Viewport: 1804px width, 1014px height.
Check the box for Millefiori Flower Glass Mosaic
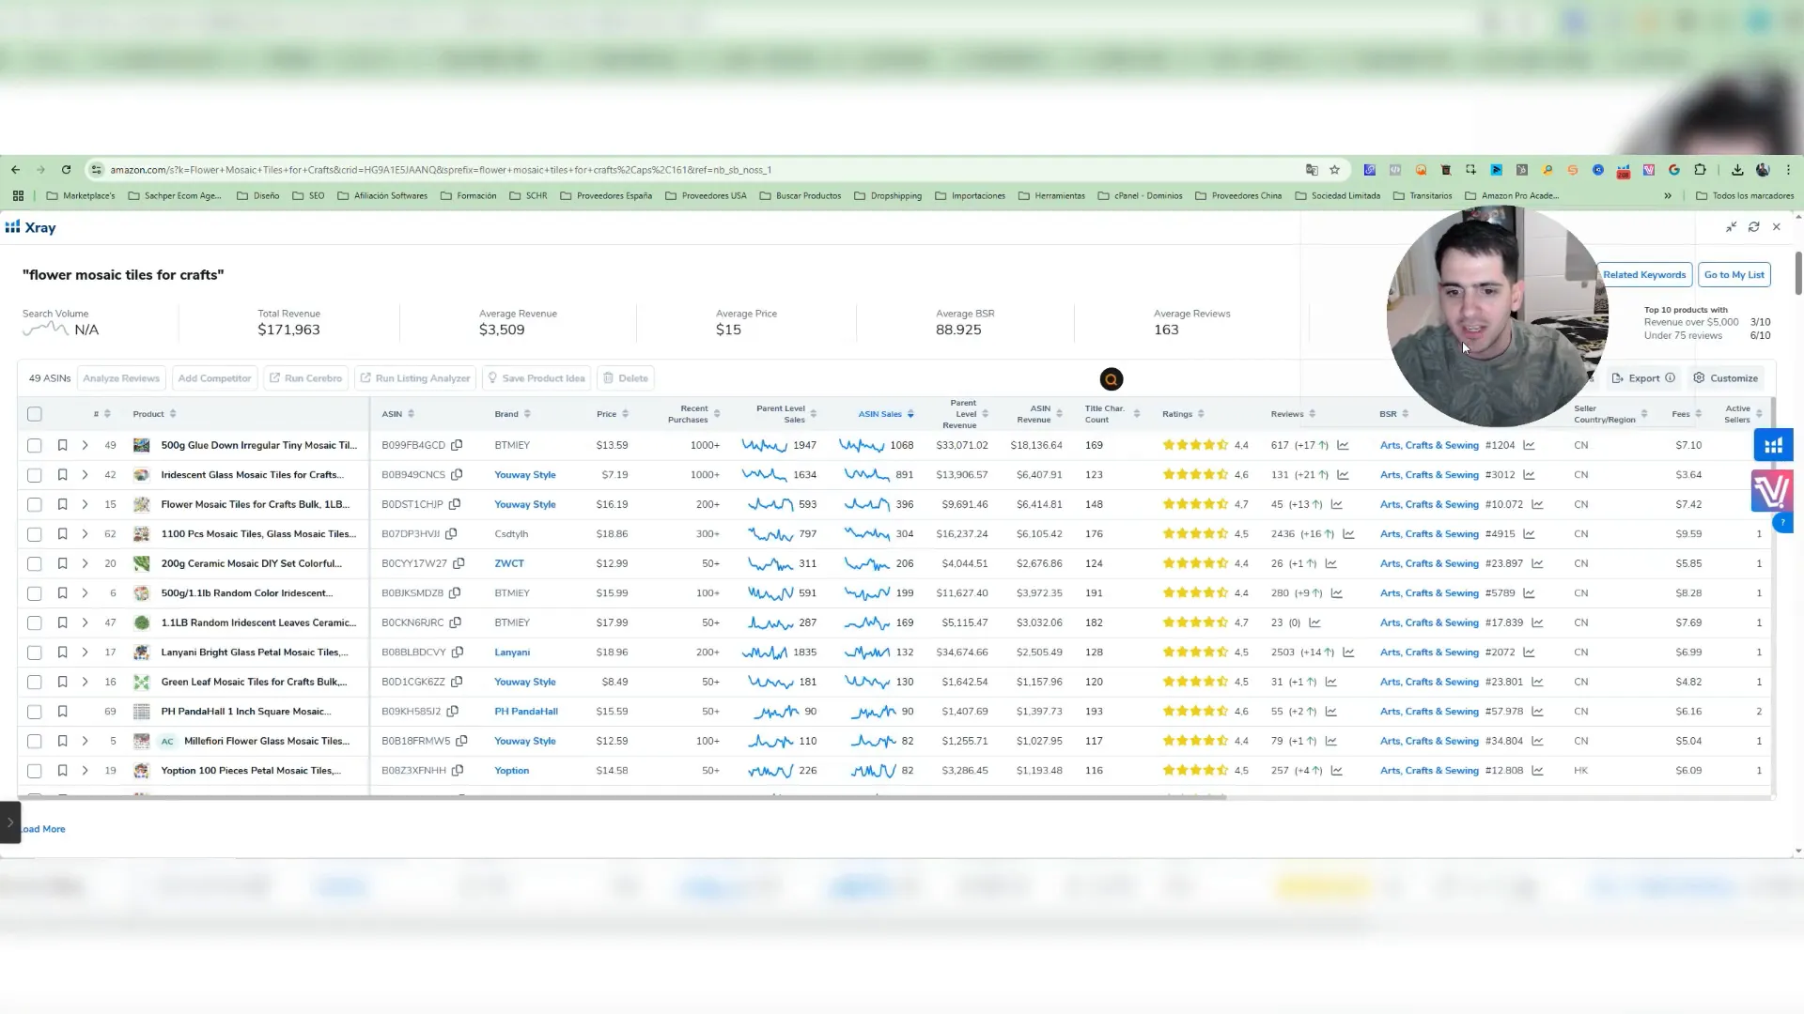35,742
